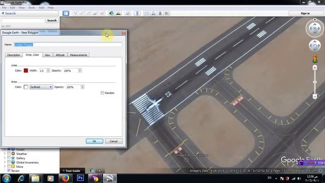Viewport: 325px width, 183px height.
Task: Click the Print toolbar icon
Action: (153, 13)
